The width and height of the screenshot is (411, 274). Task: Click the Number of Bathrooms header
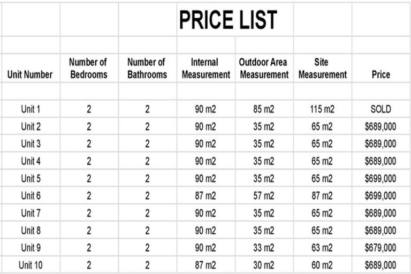(x=147, y=68)
